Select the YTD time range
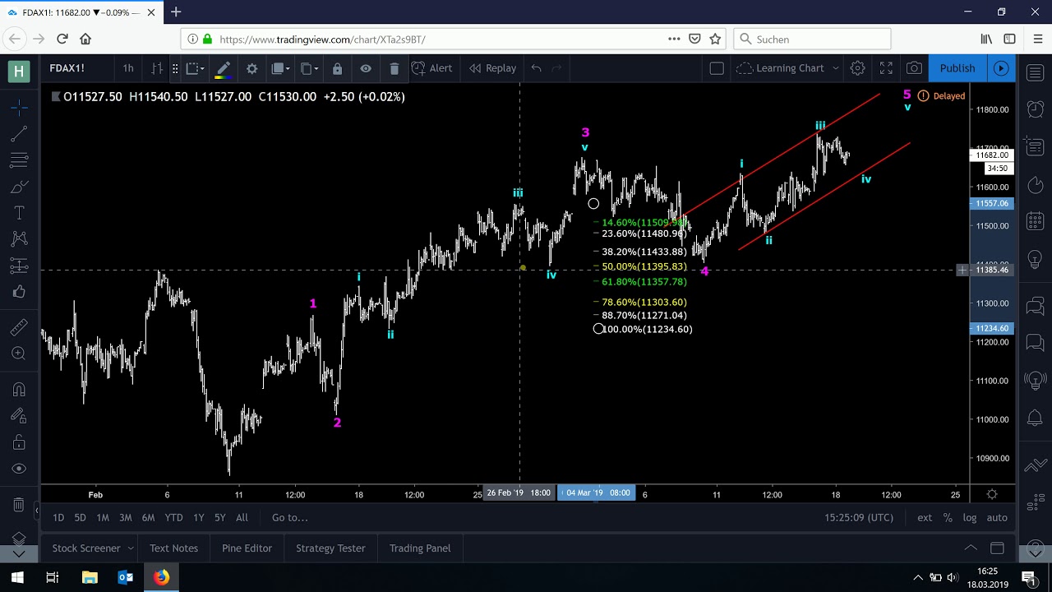The width and height of the screenshot is (1052, 592). [x=173, y=517]
